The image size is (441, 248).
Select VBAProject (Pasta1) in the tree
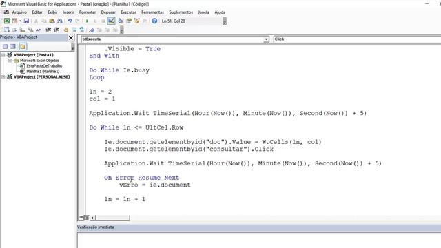pos(34,55)
